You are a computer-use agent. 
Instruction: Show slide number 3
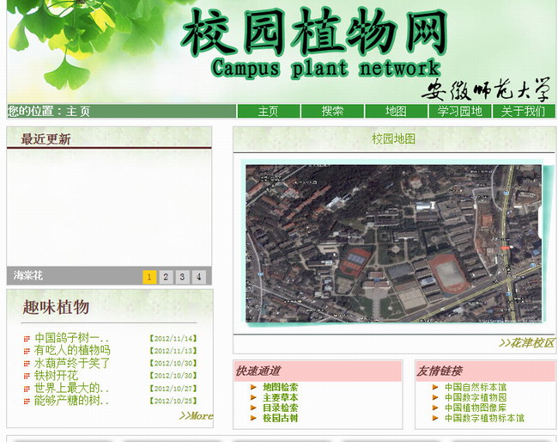(x=182, y=277)
